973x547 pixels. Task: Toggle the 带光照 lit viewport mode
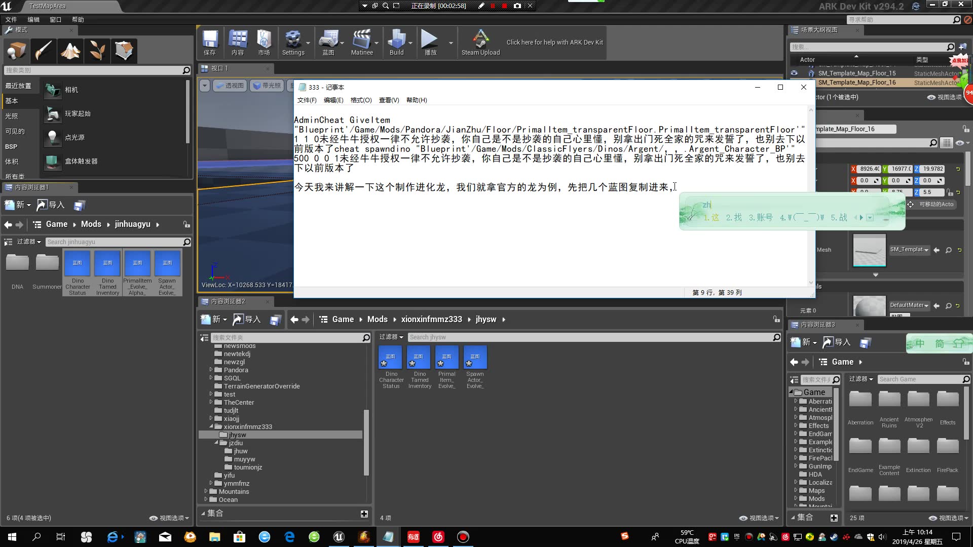coord(267,85)
